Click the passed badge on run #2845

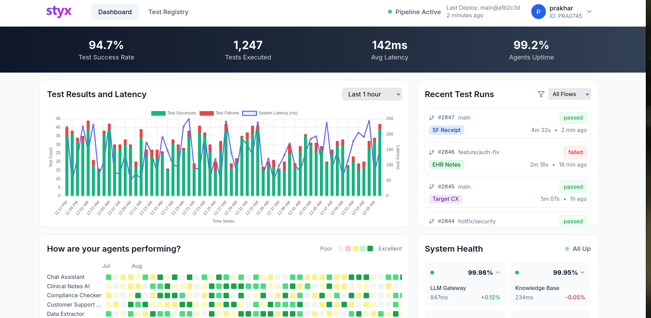click(x=573, y=187)
